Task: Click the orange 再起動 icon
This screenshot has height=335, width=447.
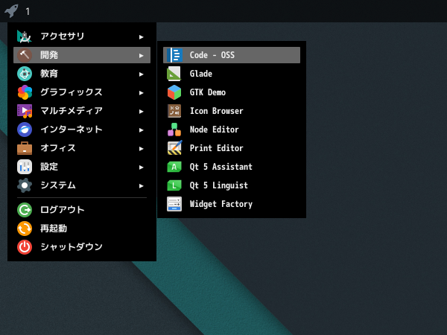Action: (x=25, y=229)
